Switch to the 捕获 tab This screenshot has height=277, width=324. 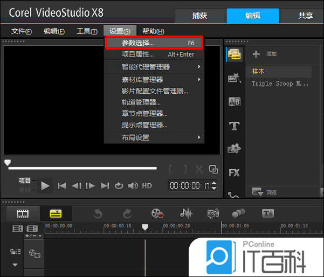pyautogui.click(x=199, y=16)
